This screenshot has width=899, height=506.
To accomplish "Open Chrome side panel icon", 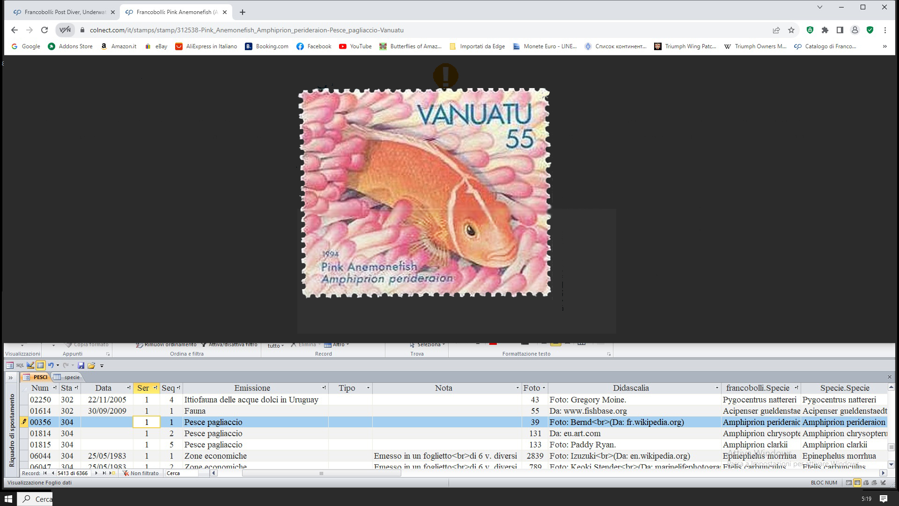I will (x=840, y=30).
